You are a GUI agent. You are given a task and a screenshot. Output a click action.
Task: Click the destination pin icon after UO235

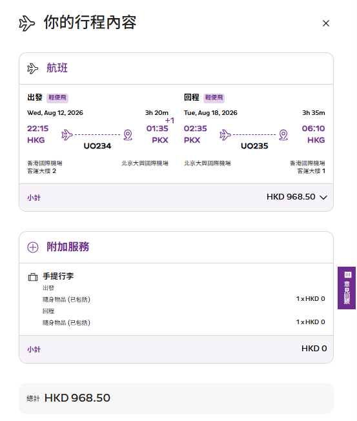(x=283, y=135)
